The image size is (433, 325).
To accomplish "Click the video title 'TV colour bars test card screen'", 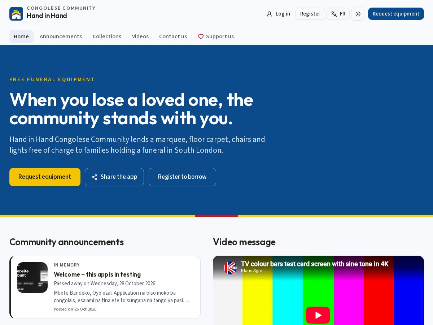I will [315, 264].
